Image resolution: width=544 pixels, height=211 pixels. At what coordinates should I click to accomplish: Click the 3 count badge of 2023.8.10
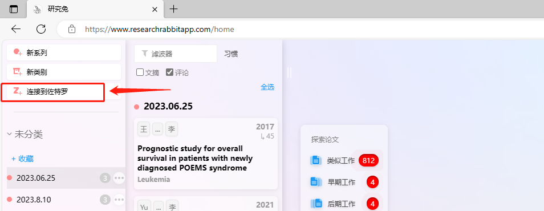click(x=105, y=200)
